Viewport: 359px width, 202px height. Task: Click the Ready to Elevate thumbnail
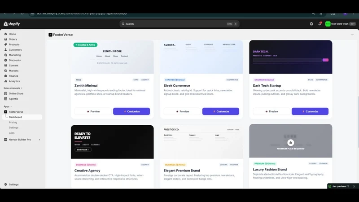[112, 142]
